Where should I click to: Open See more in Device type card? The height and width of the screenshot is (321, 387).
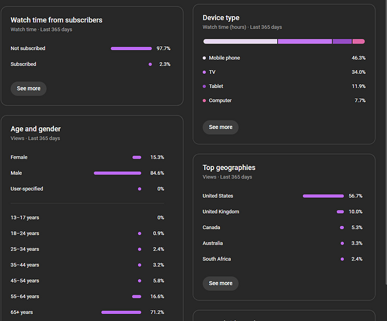coord(220,127)
